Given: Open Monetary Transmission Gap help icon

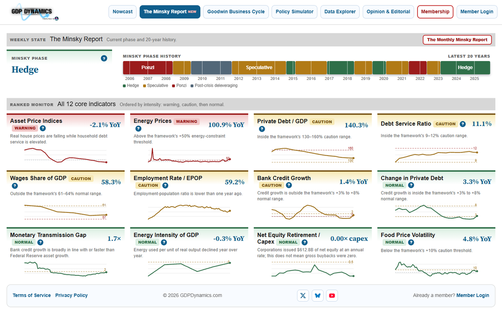Looking at the screenshot, I should pyautogui.click(x=40, y=242).
